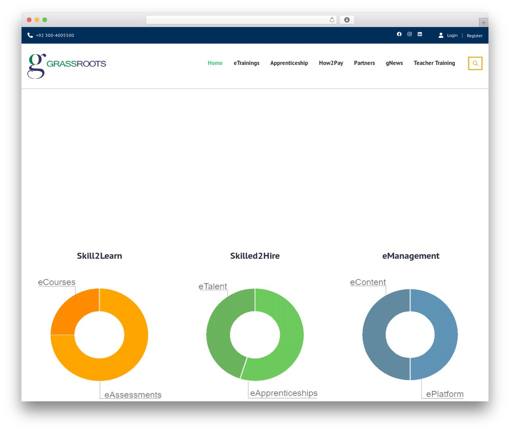Screen dimensions: 510x432
Task: Click the eContent chart label
Action: tap(368, 282)
